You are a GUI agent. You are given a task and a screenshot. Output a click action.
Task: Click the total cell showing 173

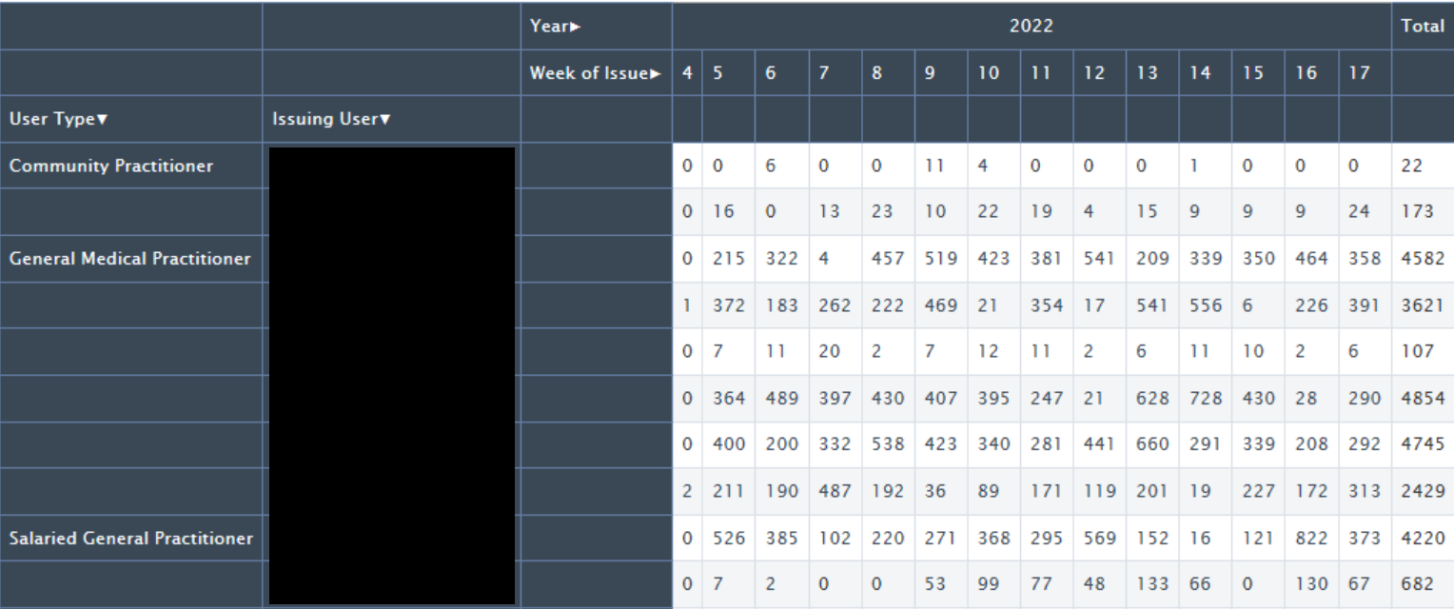click(x=1423, y=212)
